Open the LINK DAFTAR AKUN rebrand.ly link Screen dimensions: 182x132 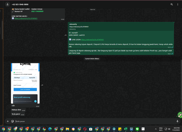[26, 19]
